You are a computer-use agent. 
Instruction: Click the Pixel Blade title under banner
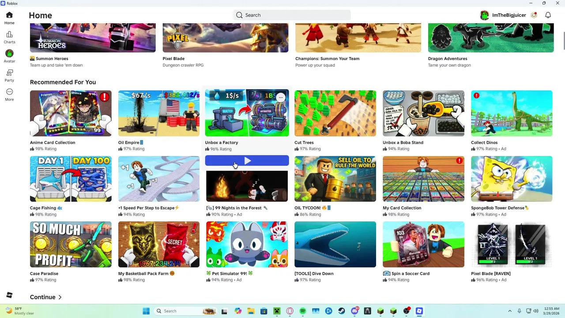coord(173,58)
